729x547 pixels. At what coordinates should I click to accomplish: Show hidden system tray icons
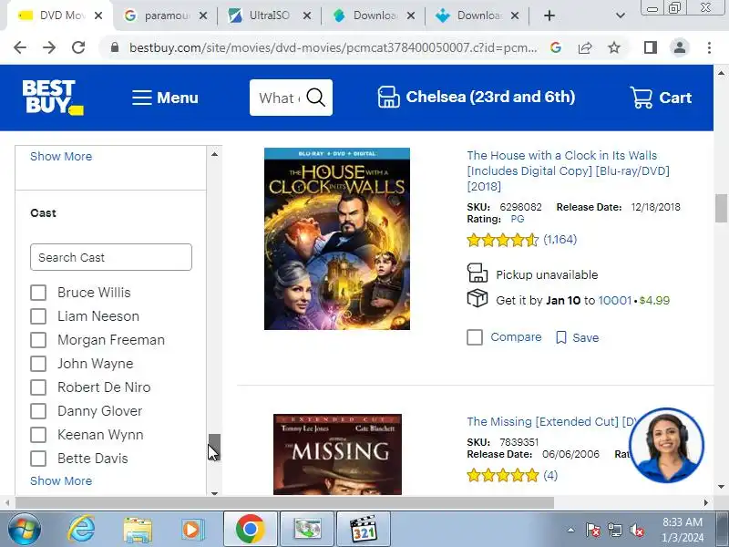571,530
